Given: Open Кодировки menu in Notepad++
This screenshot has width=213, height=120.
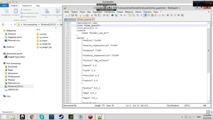Looking at the screenshot, I should coord(97,12).
